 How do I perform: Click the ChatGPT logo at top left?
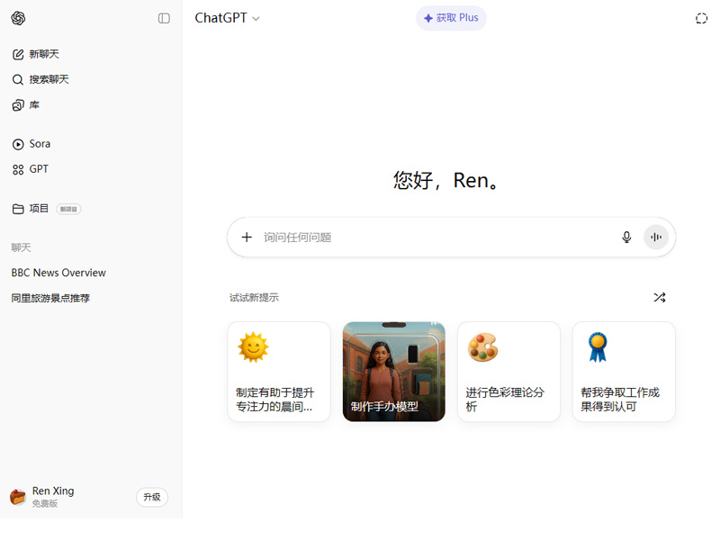coord(17,18)
